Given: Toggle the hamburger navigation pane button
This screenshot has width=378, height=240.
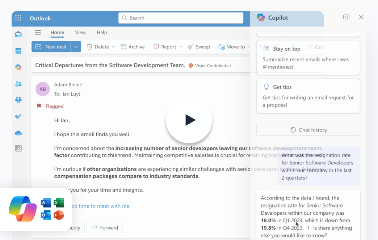Looking at the screenshot, I should coord(38,33).
